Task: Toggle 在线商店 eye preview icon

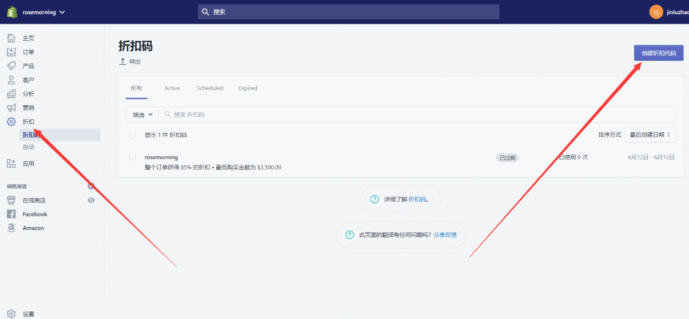Action: pos(91,200)
